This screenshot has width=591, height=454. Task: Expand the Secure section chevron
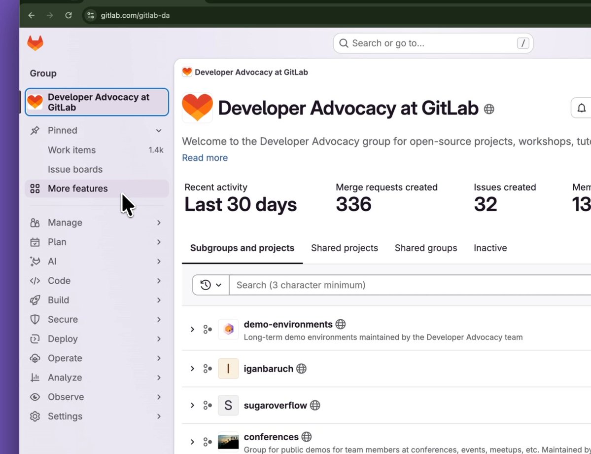coord(159,319)
